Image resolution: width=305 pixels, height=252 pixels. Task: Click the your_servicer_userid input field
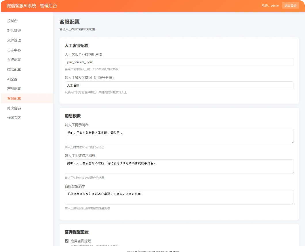tap(179, 62)
